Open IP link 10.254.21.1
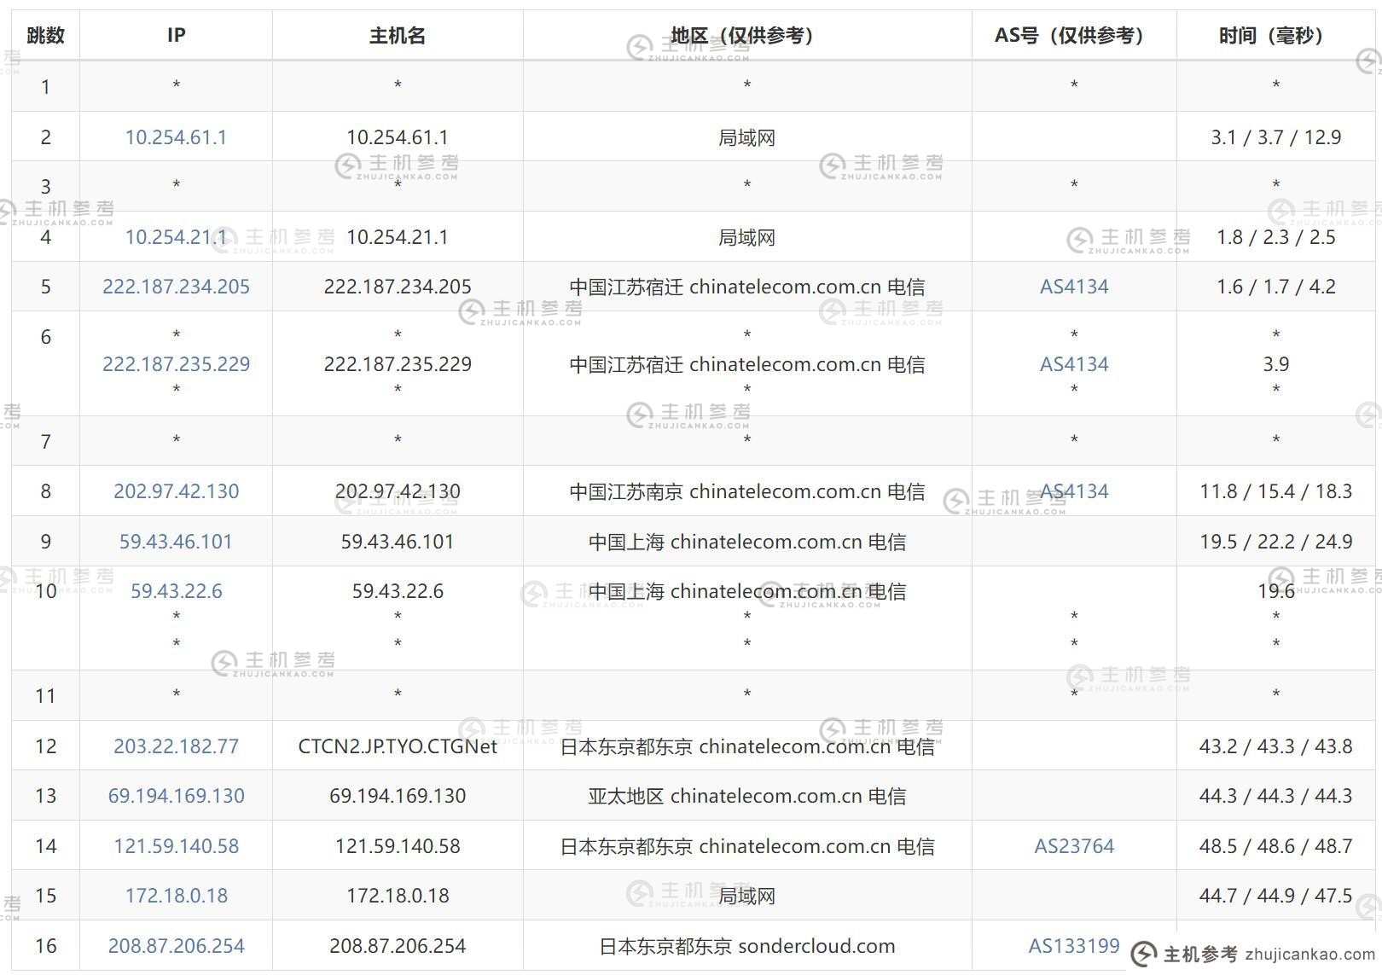The width and height of the screenshot is (1382, 975). 176,237
